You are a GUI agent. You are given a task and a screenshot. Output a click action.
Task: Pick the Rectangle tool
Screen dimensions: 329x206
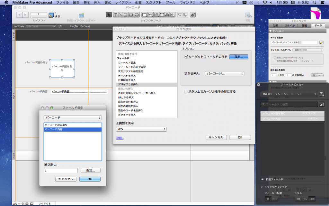click(125, 14)
